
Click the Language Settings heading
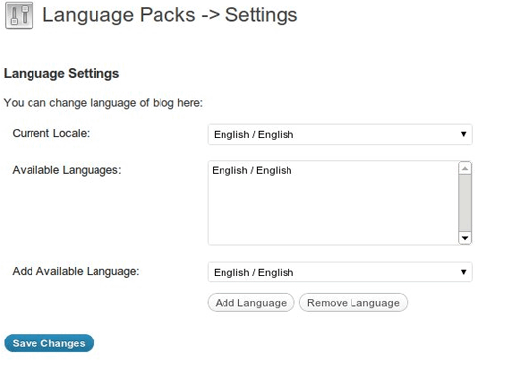[x=61, y=73]
